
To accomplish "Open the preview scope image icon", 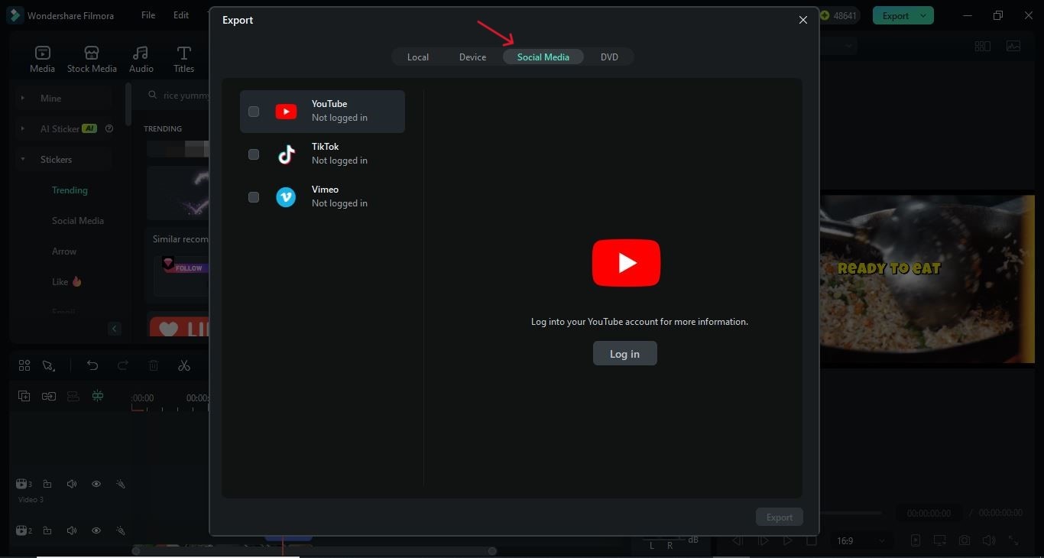I will point(1013,46).
